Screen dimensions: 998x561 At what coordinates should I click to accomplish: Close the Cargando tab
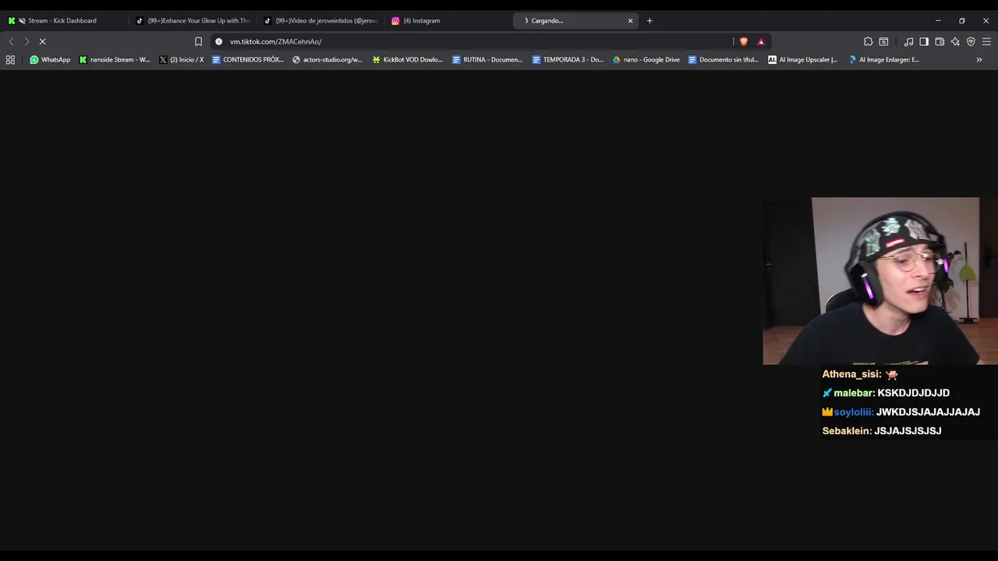click(x=630, y=20)
